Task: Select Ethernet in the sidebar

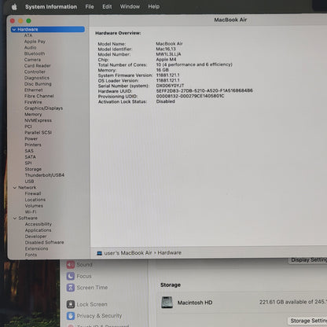Action: click(x=34, y=90)
